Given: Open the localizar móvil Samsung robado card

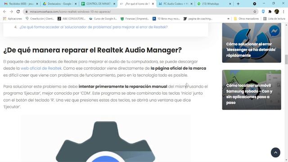Looking at the screenshot, I should (x=252, y=90).
